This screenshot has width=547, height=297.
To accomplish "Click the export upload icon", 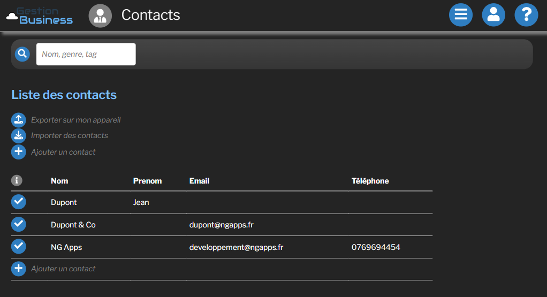I will (19, 120).
